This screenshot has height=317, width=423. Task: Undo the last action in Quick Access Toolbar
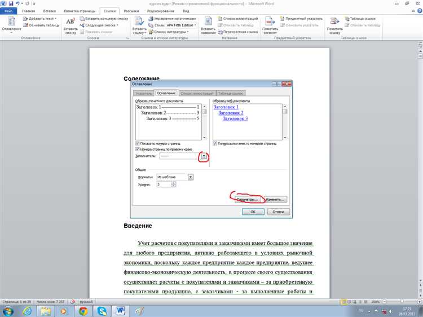17,4
